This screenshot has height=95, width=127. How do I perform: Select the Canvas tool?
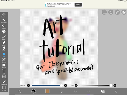(4, 88)
